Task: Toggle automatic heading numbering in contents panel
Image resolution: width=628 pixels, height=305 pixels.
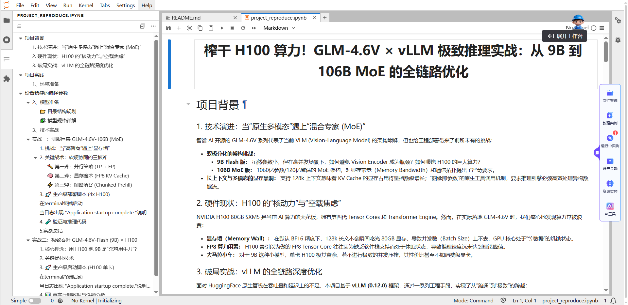Action: click(x=19, y=26)
